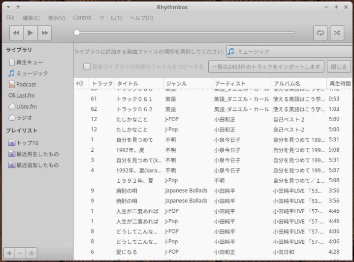Start playback with the play button
The width and height of the screenshot is (354, 262).
tap(31, 33)
